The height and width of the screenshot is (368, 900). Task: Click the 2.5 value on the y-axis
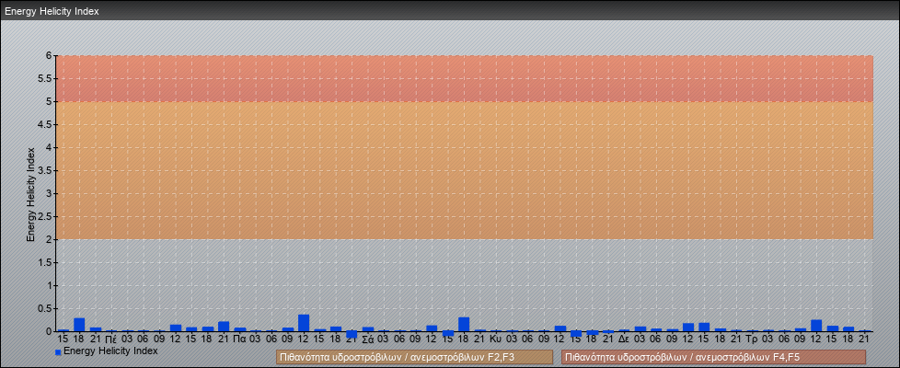45,216
